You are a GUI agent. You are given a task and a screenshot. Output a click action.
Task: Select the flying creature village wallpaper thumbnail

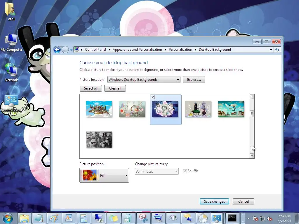231,109
